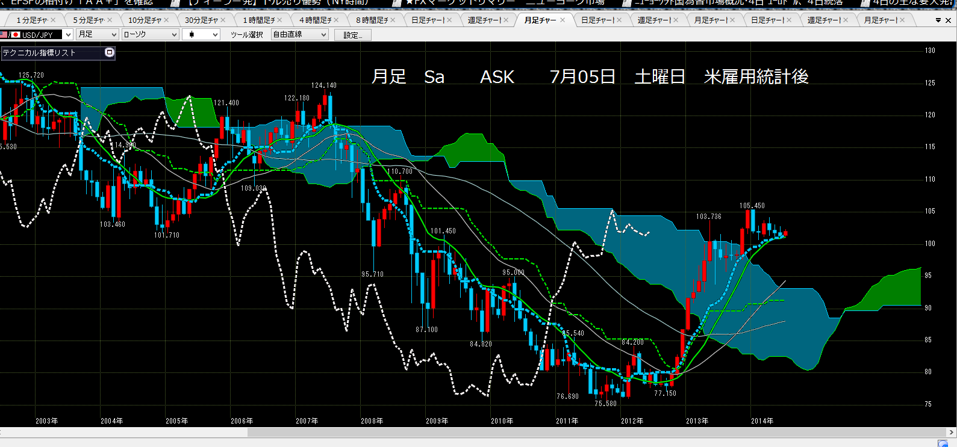
Task: Click the 85.540 price label
Action: [573, 333]
